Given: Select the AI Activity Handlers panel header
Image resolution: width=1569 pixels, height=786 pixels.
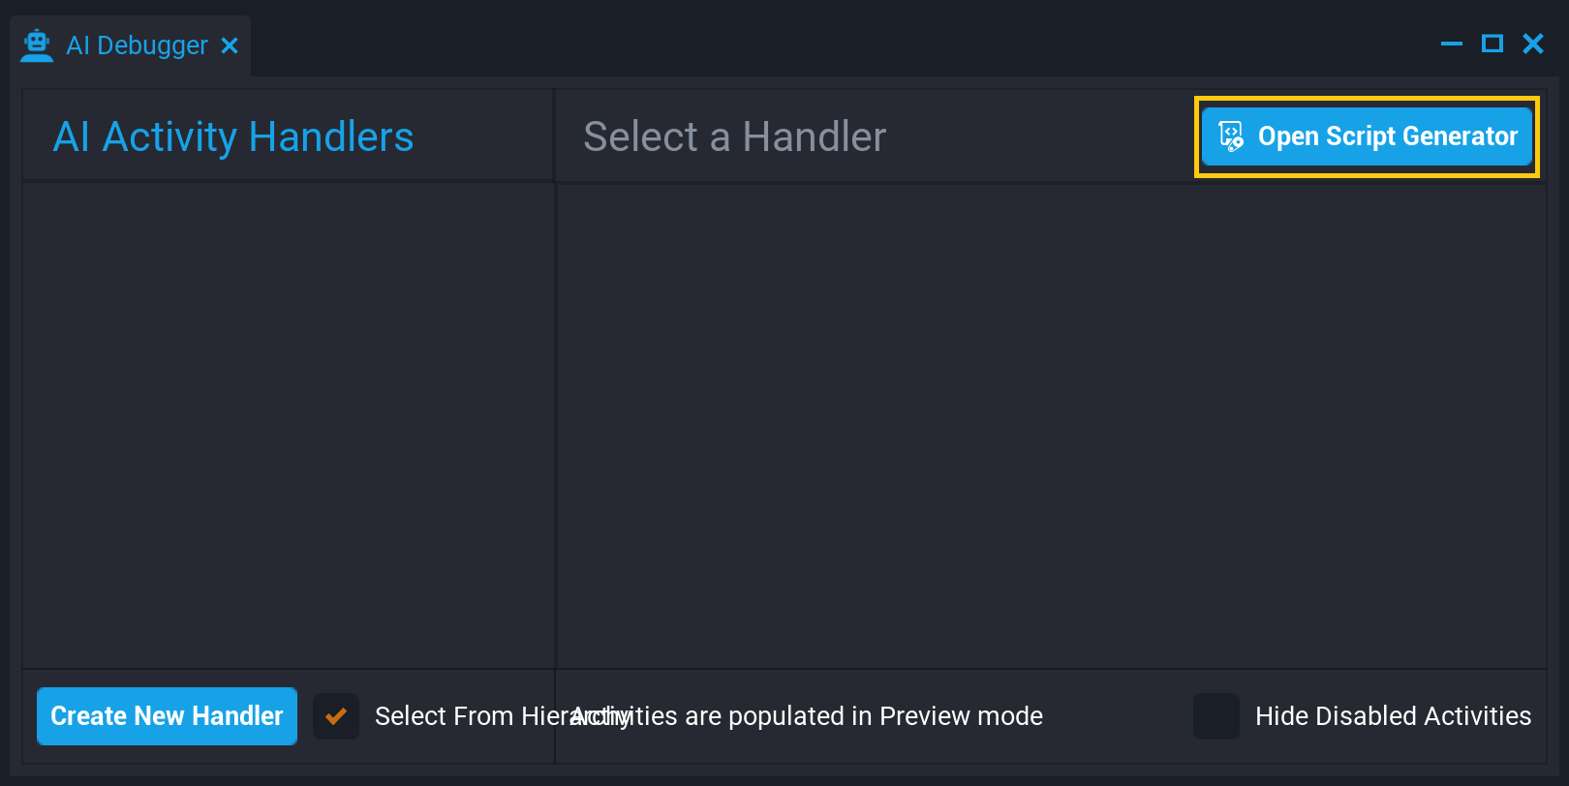Looking at the screenshot, I should (x=232, y=136).
